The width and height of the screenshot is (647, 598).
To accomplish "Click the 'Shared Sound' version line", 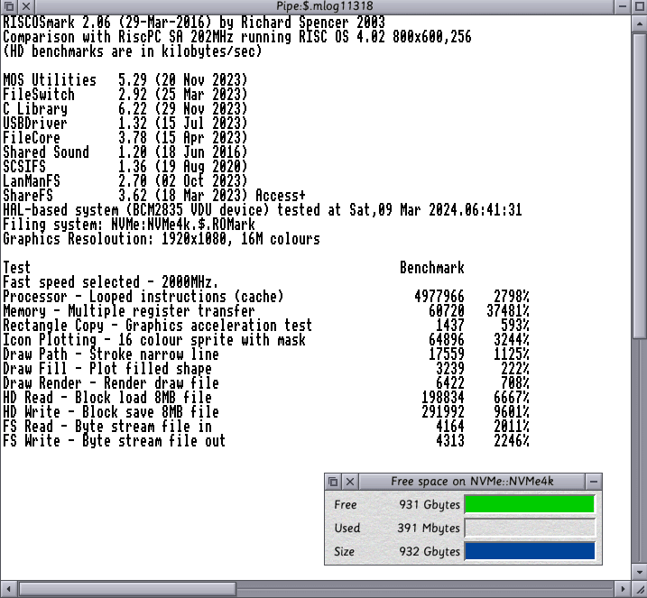I will [x=125, y=152].
